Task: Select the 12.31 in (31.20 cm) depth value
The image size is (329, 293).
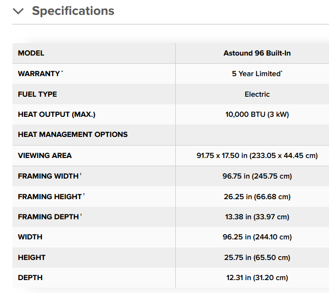Action: pyautogui.click(x=257, y=278)
